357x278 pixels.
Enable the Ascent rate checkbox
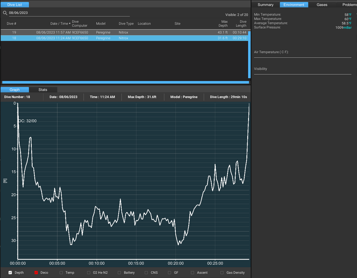coord(192,272)
